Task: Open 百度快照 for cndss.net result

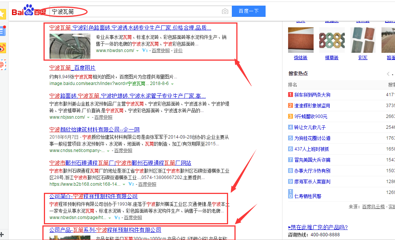Action: [123, 151]
